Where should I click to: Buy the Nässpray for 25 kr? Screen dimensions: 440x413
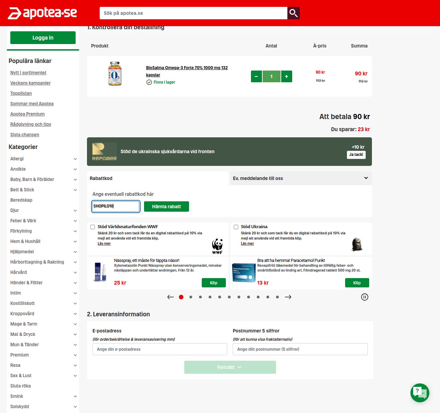[214, 283]
